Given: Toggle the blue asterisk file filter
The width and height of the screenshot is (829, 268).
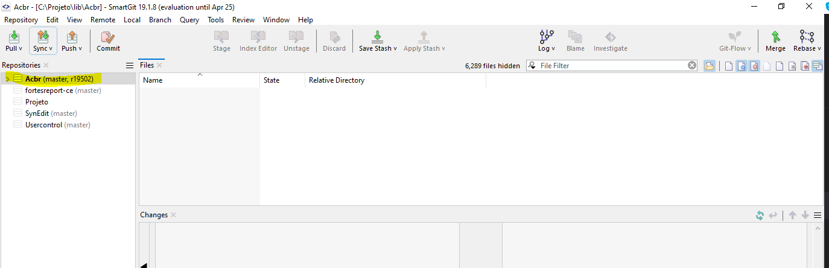Looking at the screenshot, I should point(742,66).
